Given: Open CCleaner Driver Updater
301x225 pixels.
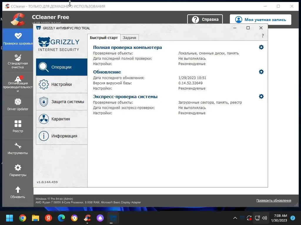Looking at the screenshot, I should point(18,105).
